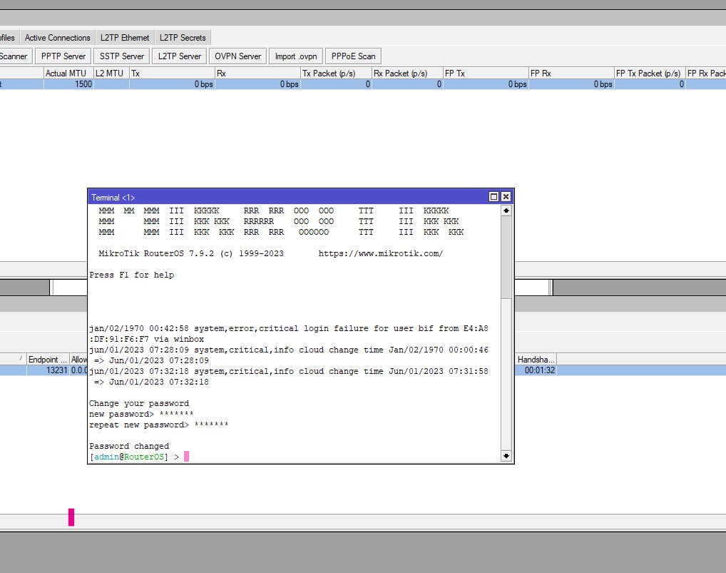Sort by Rx Packet (p/s) column
Viewport: 726px width, 573px height.
[407, 73]
